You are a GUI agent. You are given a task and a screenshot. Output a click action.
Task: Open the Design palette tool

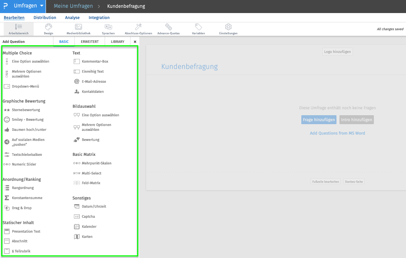click(48, 29)
